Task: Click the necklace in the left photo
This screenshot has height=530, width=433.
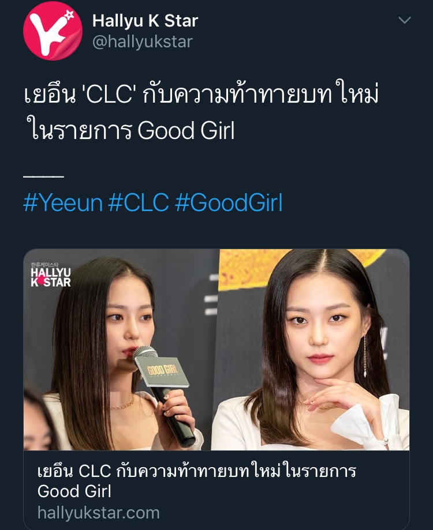Action: point(123,403)
